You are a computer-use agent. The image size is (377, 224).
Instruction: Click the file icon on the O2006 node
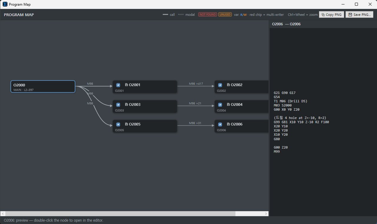point(228,124)
